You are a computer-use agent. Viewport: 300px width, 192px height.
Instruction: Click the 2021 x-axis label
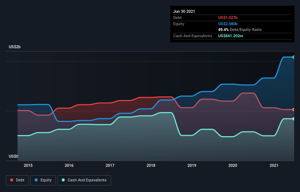274,165
